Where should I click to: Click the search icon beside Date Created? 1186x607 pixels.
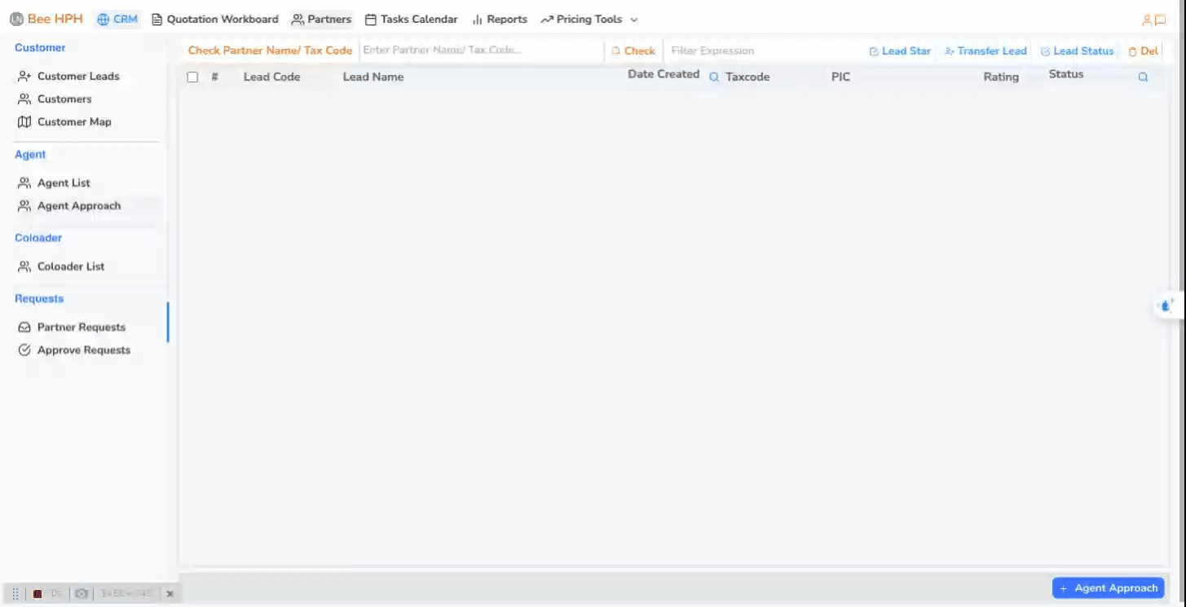[x=714, y=77]
